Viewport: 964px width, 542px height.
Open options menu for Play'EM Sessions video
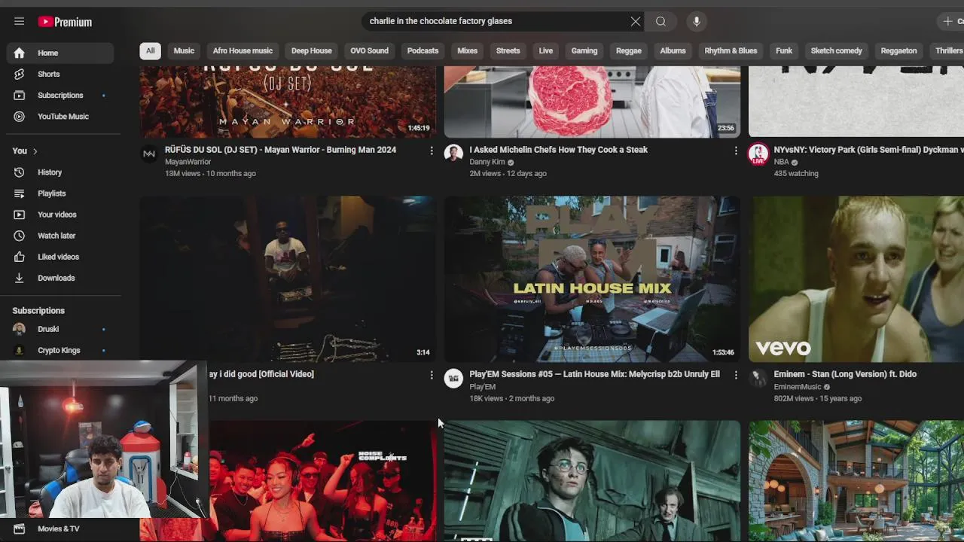pyautogui.click(x=736, y=375)
